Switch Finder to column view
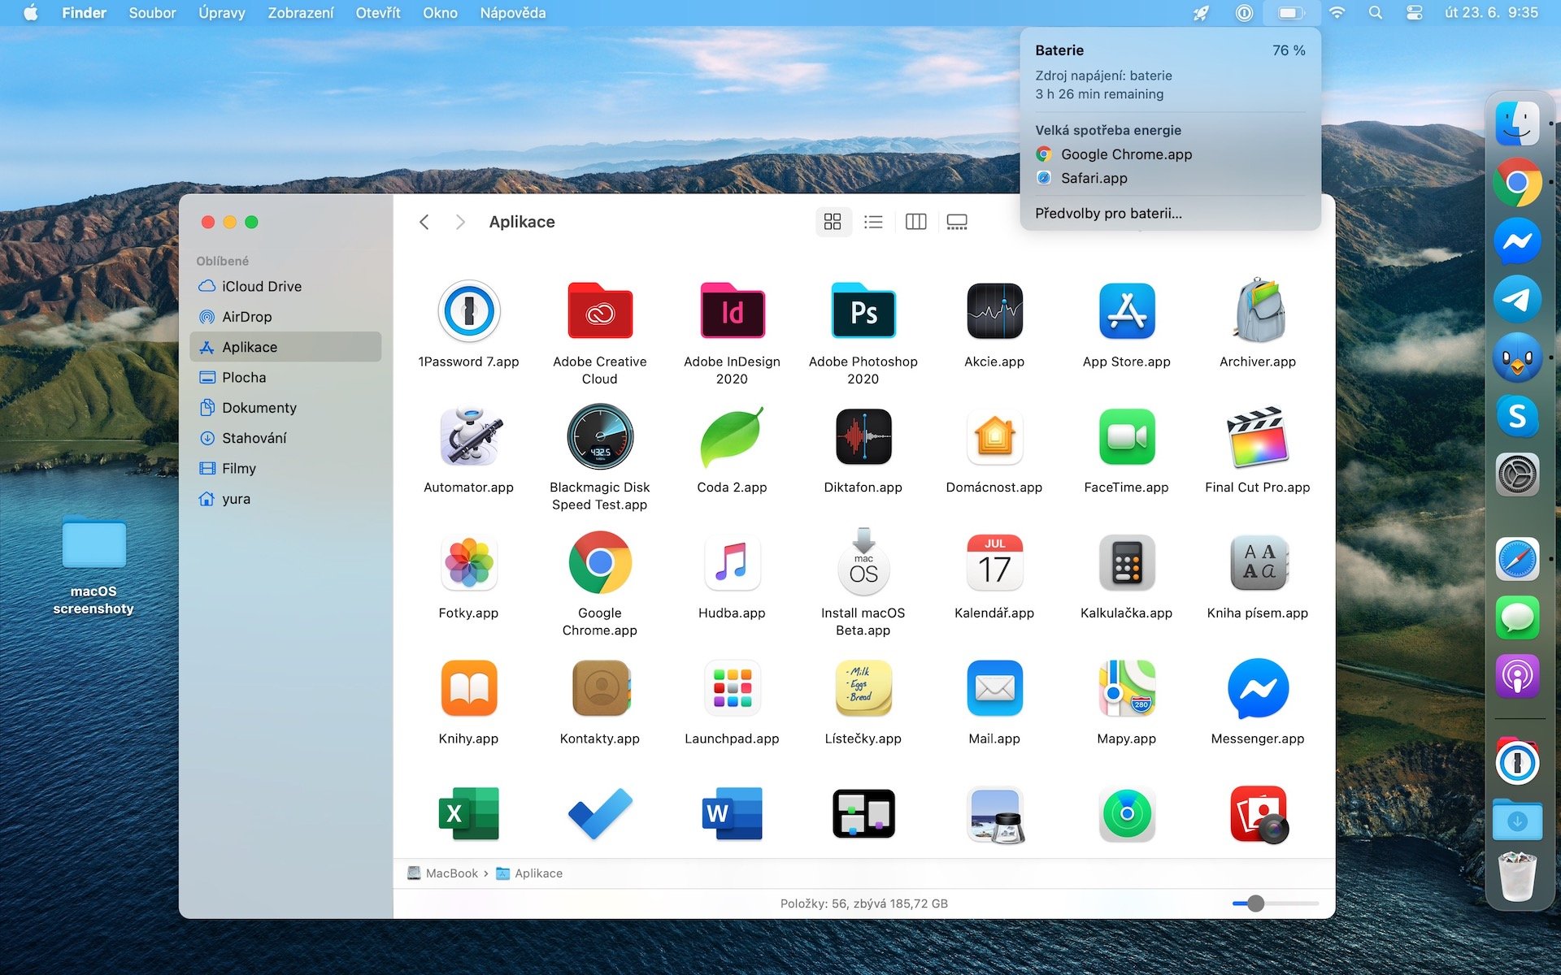The height and width of the screenshot is (975, 1561). point(915,222)
